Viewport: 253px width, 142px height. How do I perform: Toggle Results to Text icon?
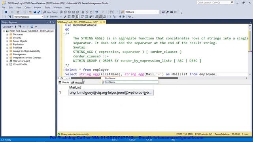pos(96,17)
